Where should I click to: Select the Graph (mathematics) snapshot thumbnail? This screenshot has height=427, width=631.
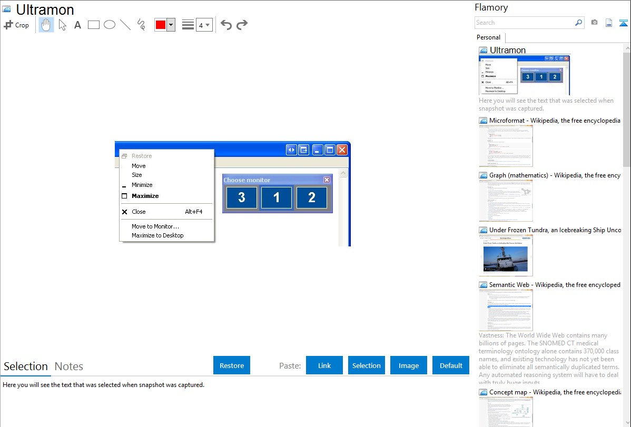pyautogui.click(x=506, y=201)
